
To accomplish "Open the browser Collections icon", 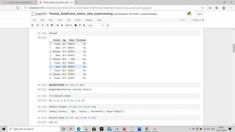I will click(217, 8).
